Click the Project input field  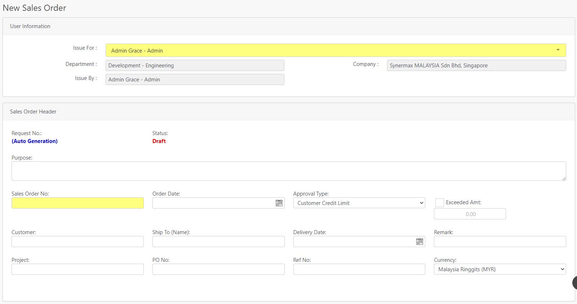coord(77,269)
